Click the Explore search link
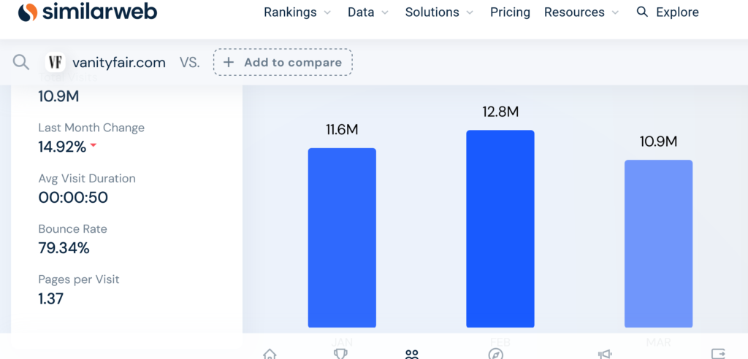The height and width of the screenshot is (359, 748). coord(668,12)
